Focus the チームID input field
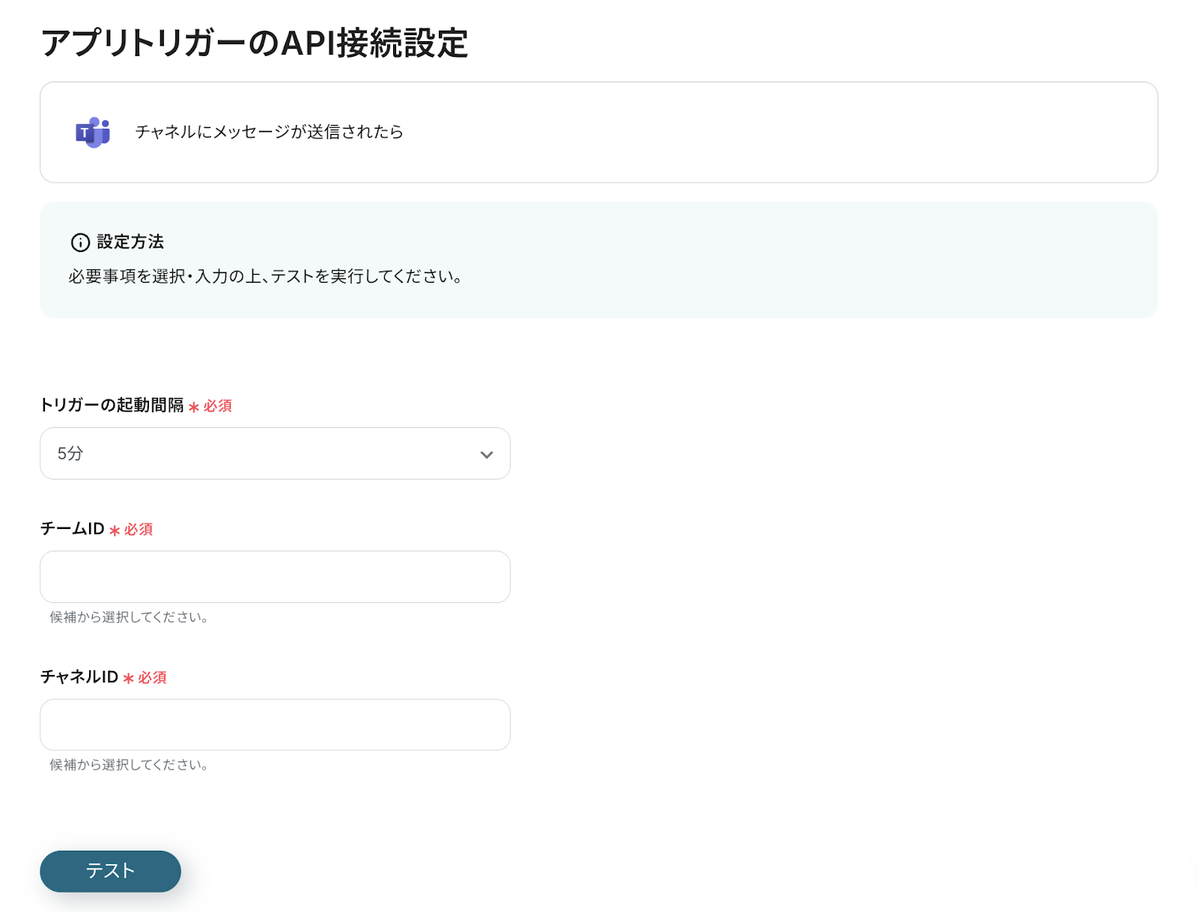Image resolution: width=1198 pixels, height=912 pixels. (x=275, y=577)
